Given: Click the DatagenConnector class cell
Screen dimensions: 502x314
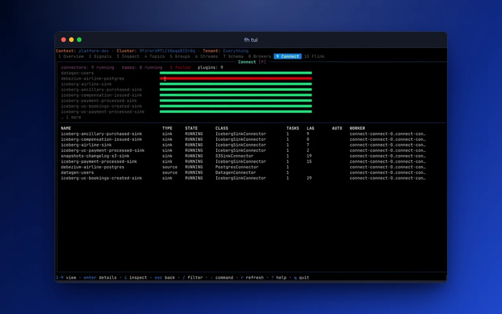Looking at the screenshot, I should pyautogui.click(x=236, y=172).
